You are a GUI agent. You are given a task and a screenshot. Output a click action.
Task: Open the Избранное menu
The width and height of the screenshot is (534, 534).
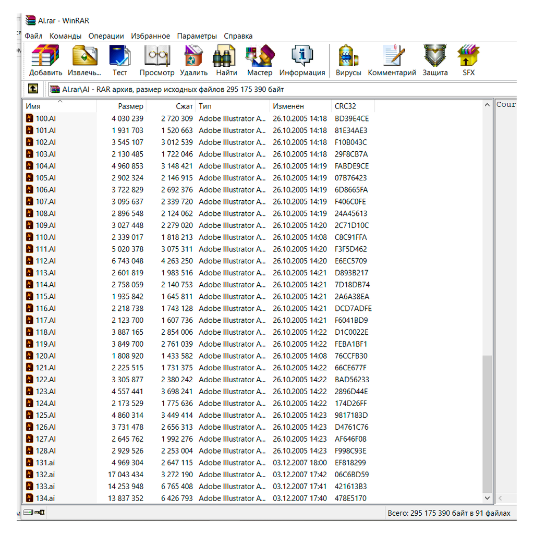coord(151,36)
